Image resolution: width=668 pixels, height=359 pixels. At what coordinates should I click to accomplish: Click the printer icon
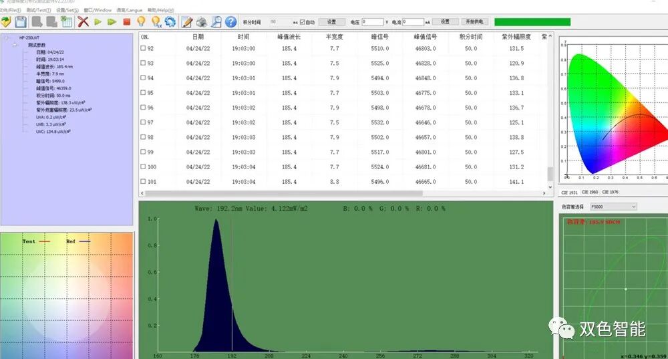tap(202, 22)
